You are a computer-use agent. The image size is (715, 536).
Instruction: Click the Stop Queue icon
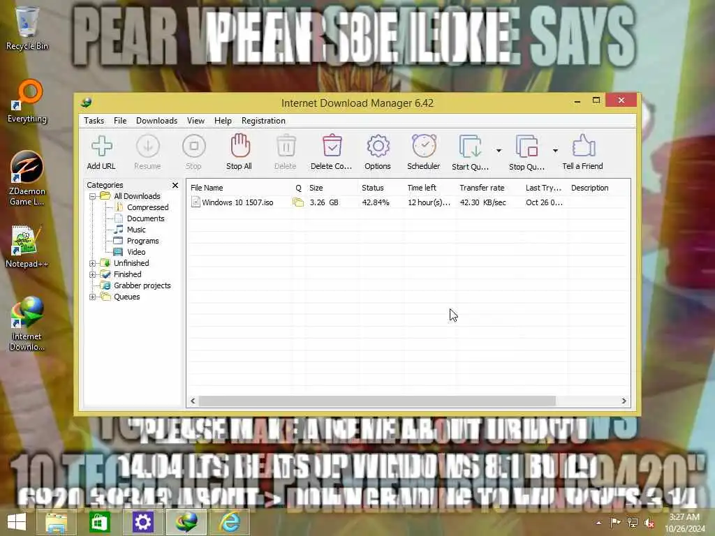coord(526,147)
